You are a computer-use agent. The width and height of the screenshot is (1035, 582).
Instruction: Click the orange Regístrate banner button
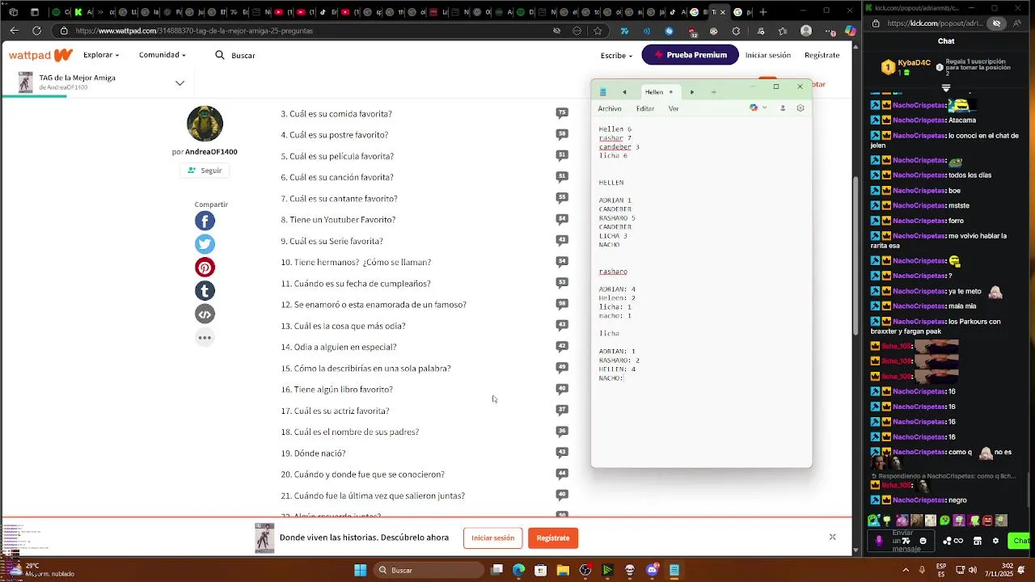553,538
